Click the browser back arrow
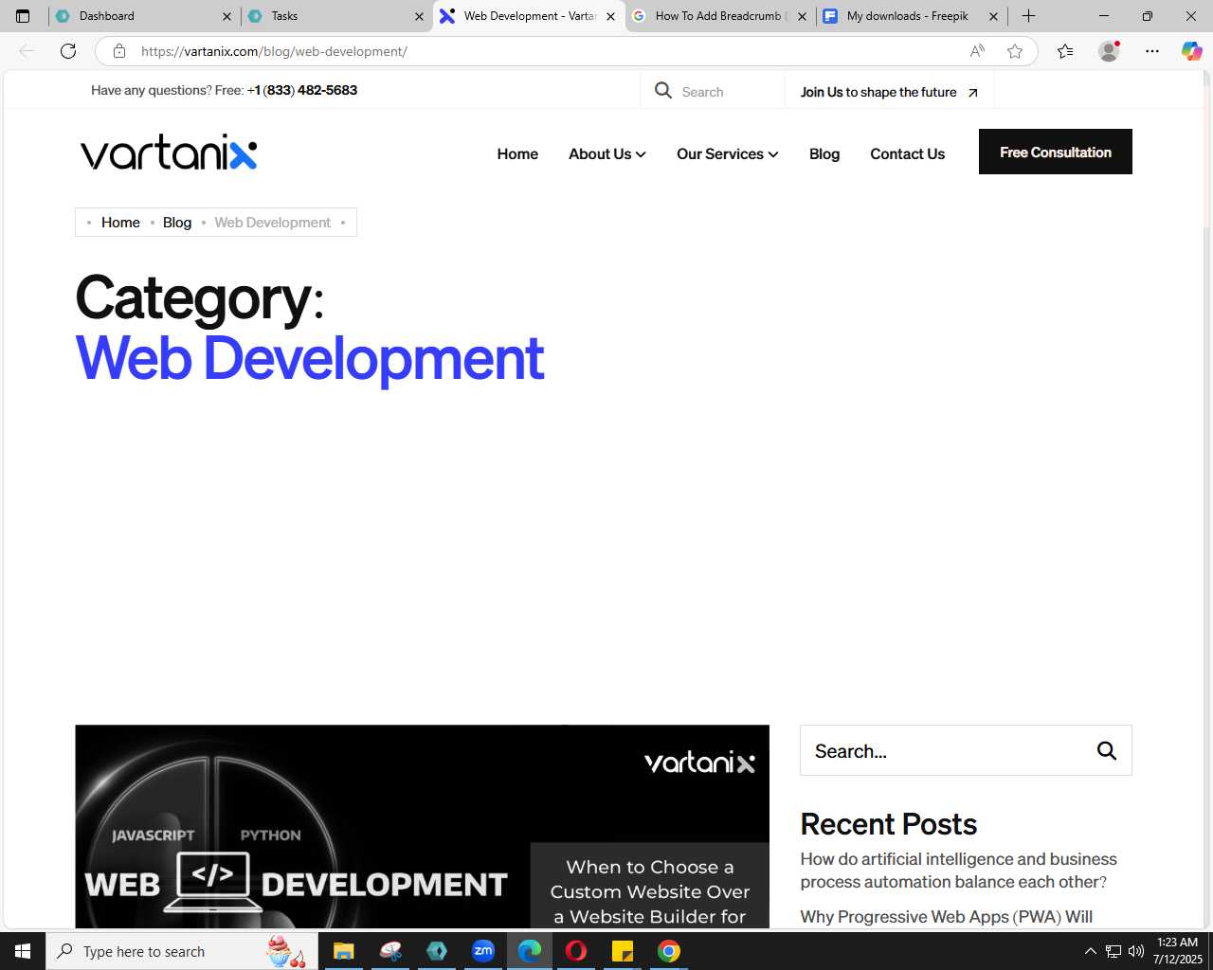The width and height of the screenshot is (1213, 970). pyautogui.click(x=27, y=51)
